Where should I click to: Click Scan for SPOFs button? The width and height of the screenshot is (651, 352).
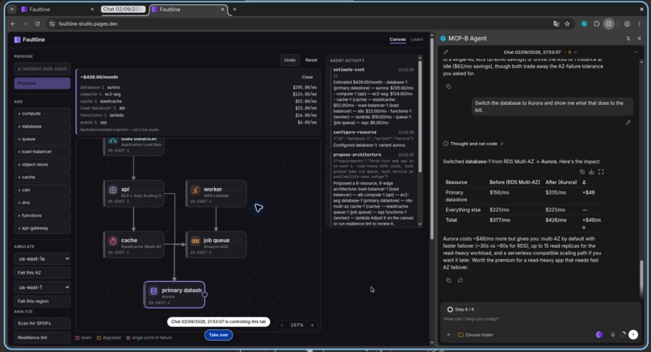42,324
